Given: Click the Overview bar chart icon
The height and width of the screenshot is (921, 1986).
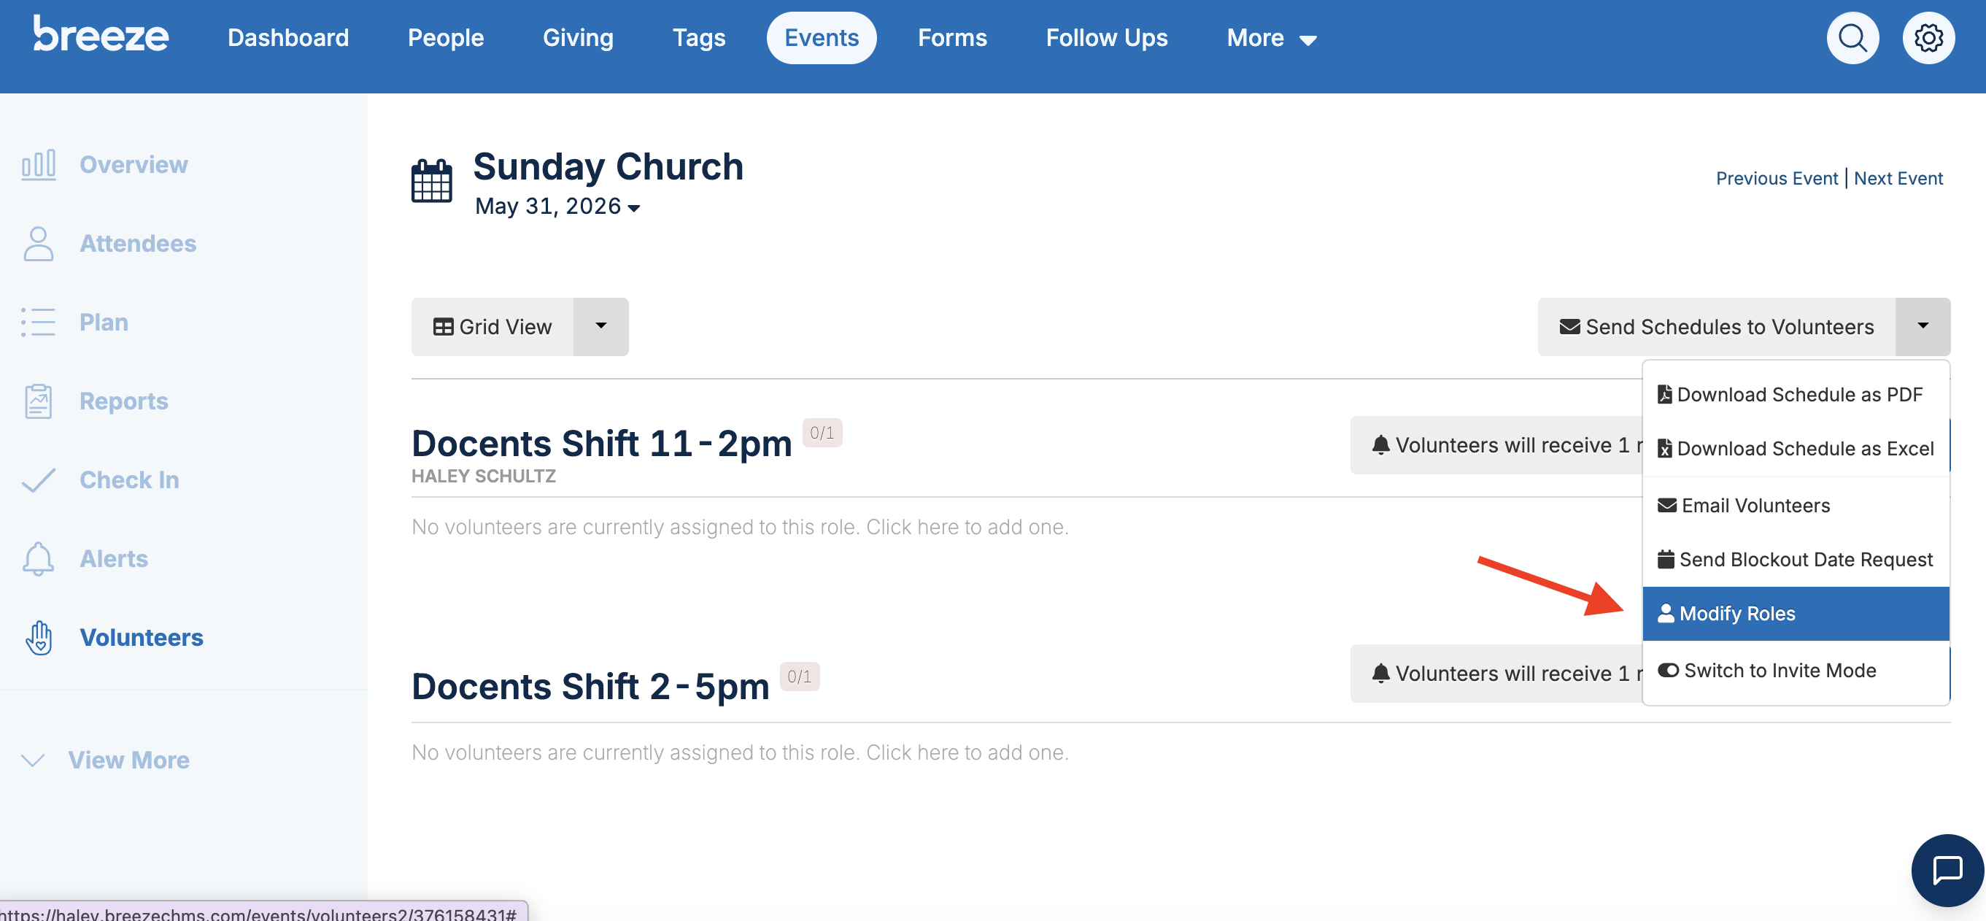Looking at the screenshot, I should pos(39,164).
